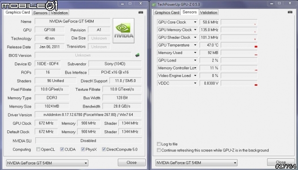Switch to Graphics Card tab in right window
The image size is (298, 170).
click(x=167, y=13)
